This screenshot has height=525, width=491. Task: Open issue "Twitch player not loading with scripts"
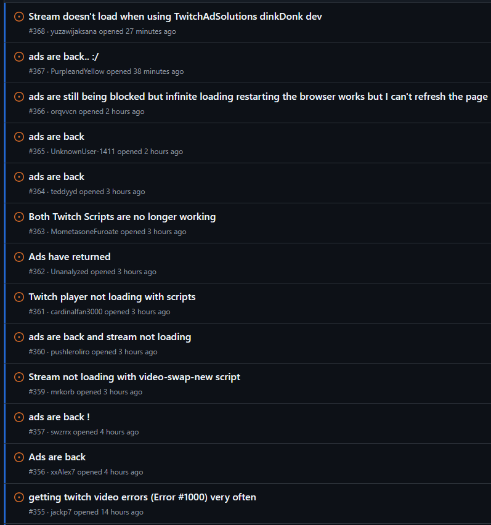point(112,297)
